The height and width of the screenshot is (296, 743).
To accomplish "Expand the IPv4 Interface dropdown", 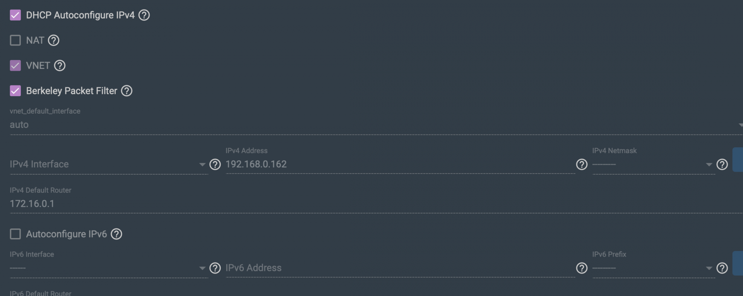I will [108, 165].
